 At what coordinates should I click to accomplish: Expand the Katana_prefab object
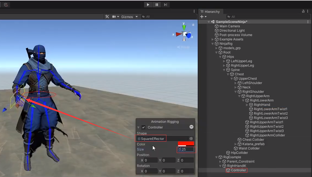click(236, 144)
